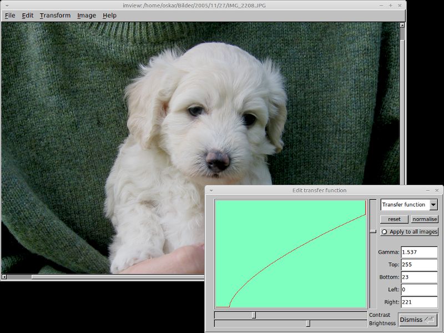
Task: Close the Edit transfer function window
Action: point(437,190)
